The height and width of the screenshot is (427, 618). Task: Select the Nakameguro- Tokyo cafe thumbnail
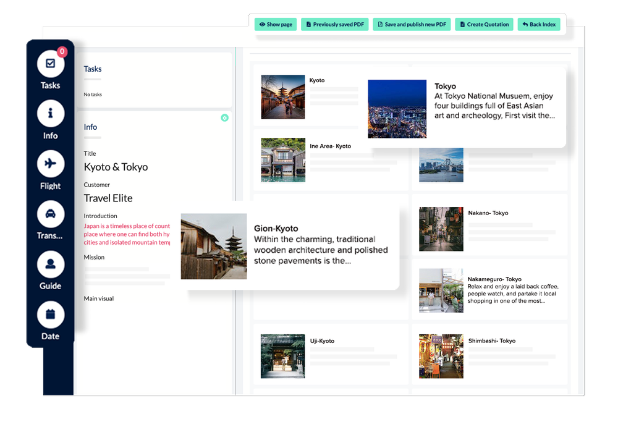(x=441, y=290)
